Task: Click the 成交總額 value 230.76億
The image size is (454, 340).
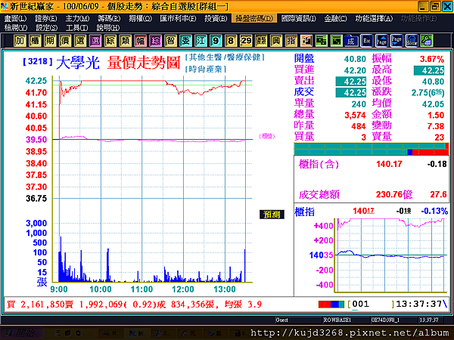Action: click(394, 194)
